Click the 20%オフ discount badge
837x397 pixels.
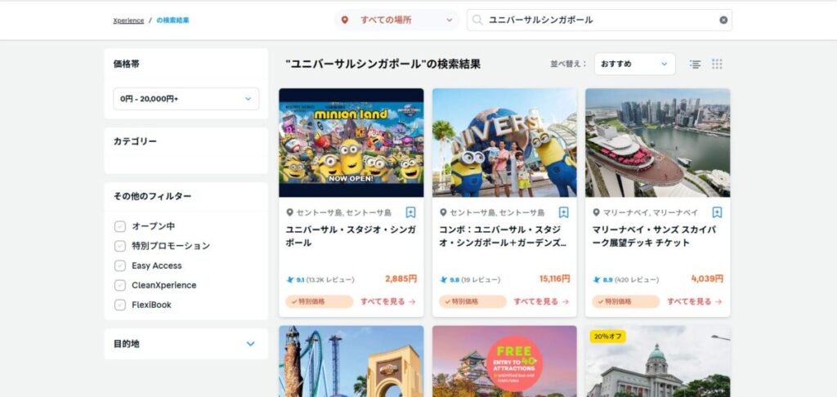pyautogui.click(x=607, y=337)
